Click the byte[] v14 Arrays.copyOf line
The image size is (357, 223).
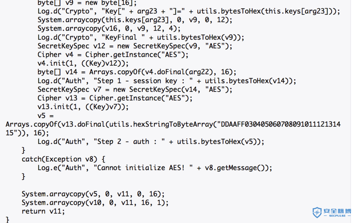coord(137,72)
